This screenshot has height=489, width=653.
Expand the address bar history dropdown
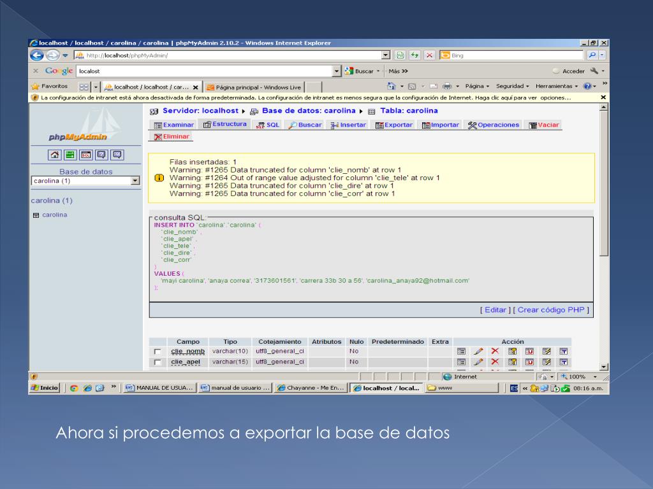click(x=386, y=55)
